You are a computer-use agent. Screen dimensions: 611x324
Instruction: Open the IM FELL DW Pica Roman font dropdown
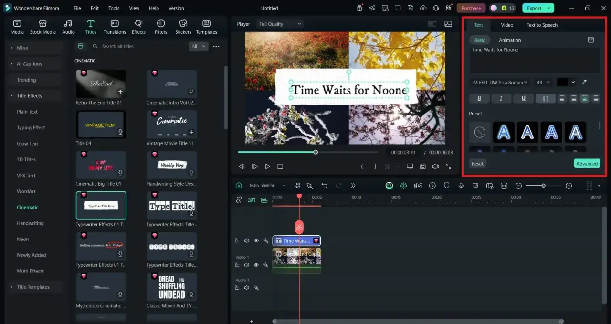coord(499,82)
